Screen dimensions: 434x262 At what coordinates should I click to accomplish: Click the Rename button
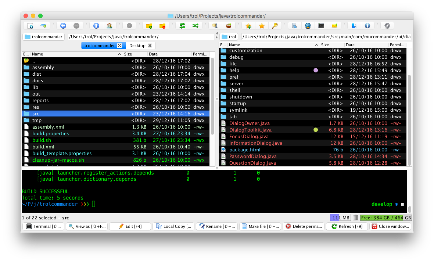pos(217,226)
